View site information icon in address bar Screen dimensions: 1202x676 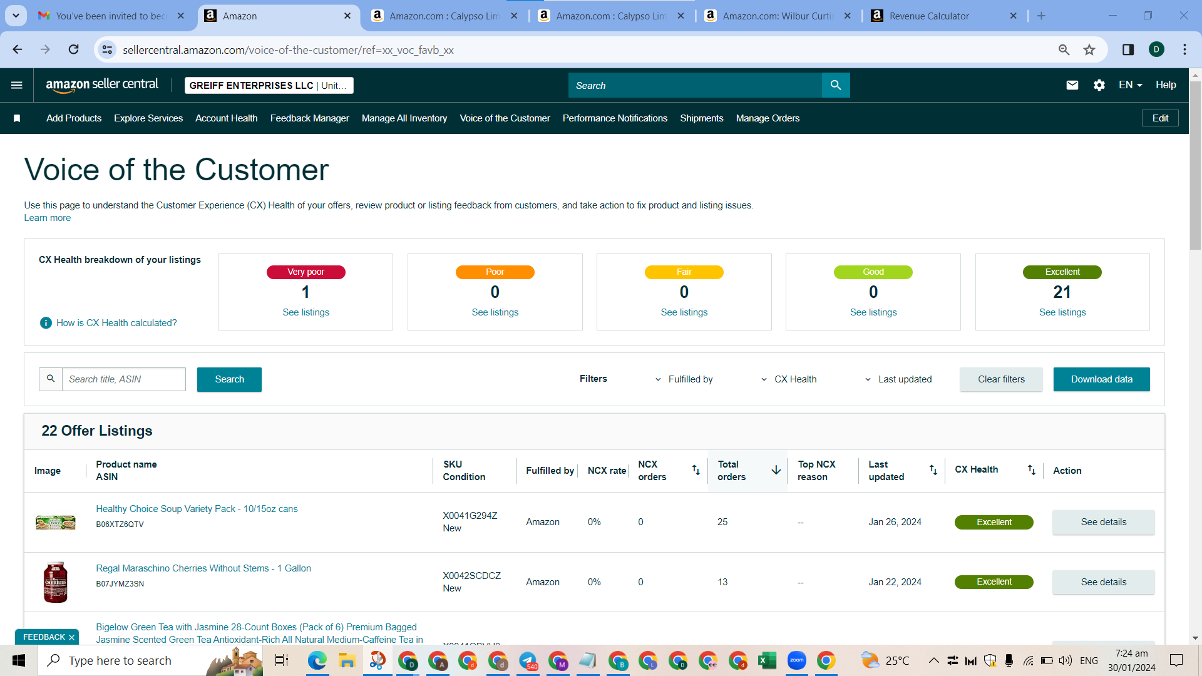click(108, 49)
